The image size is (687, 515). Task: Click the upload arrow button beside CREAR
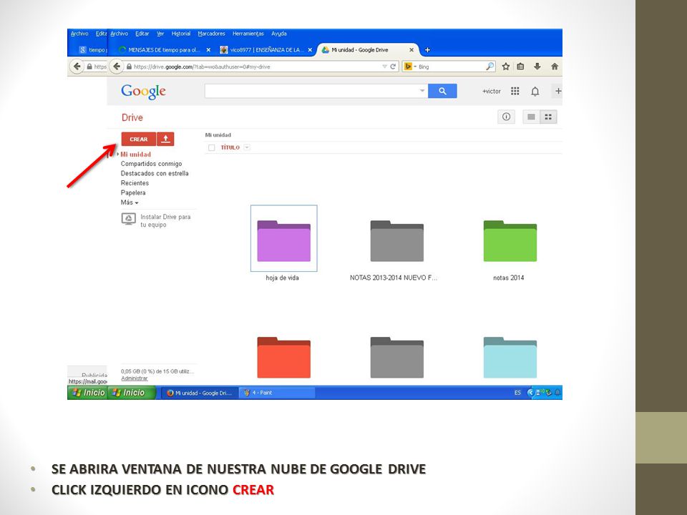165,139
